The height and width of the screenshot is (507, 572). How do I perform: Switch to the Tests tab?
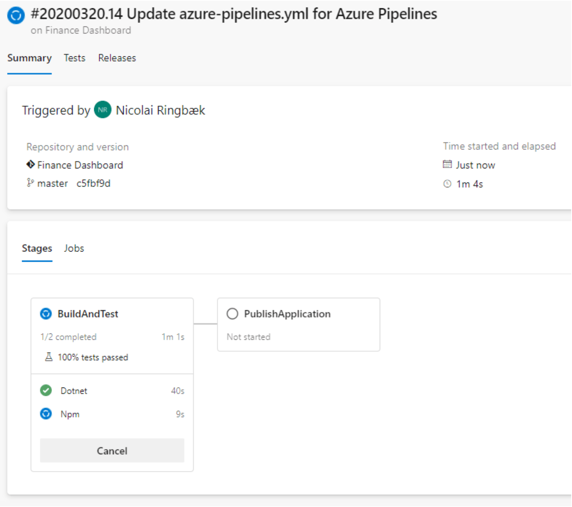click(74, 58)
